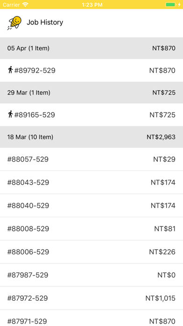Tap the NT$1,015 amount
Screen dimensions: 183x326
161,298
